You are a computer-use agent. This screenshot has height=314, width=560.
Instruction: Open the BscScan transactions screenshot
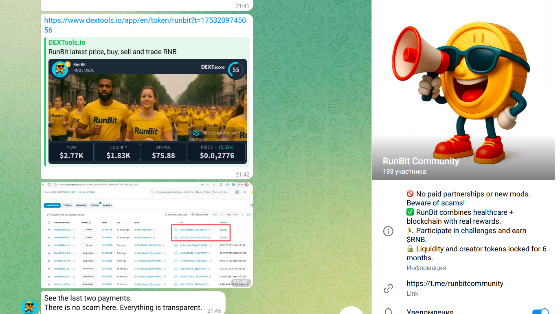tap(147, 235)
